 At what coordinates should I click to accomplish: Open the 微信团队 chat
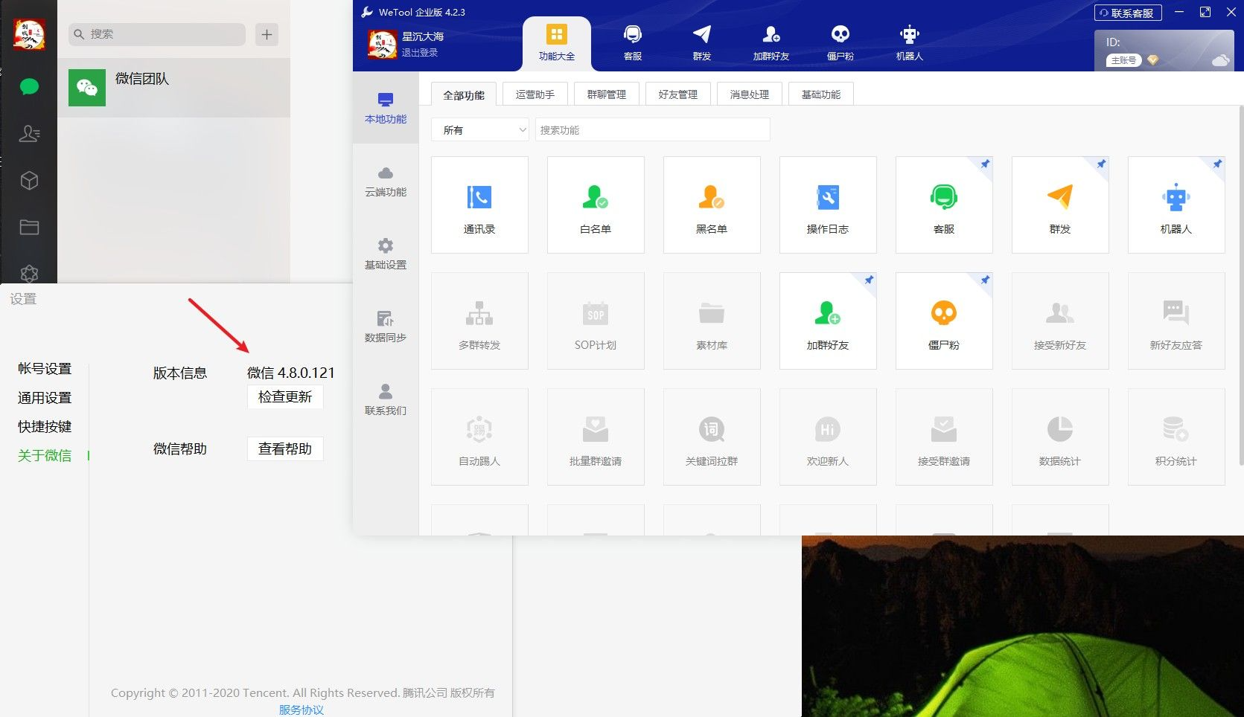tap(173, 88)
